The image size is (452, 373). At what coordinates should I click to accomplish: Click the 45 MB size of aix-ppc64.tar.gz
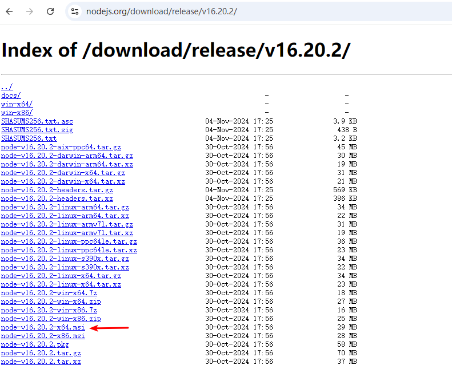coord(347,147)
